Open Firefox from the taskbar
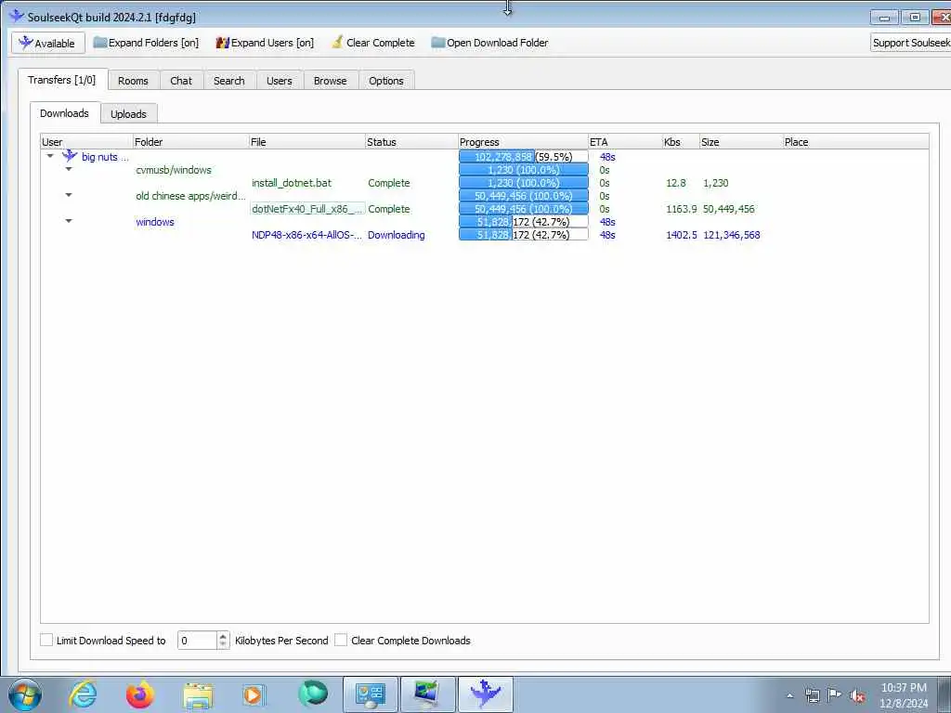The width and height of the screenshot is (951, 713). 140,694
